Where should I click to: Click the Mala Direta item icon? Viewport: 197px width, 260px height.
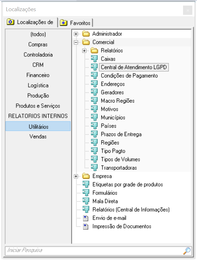86,201
